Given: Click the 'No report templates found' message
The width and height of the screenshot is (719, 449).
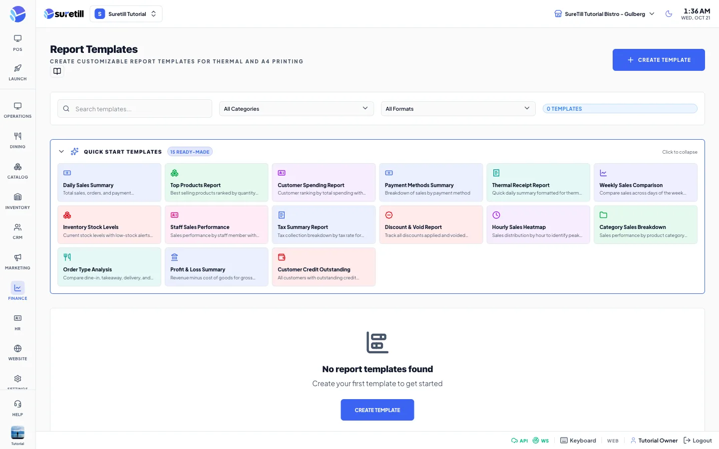Looking at the screenshot, I should [x=377, y=369].
